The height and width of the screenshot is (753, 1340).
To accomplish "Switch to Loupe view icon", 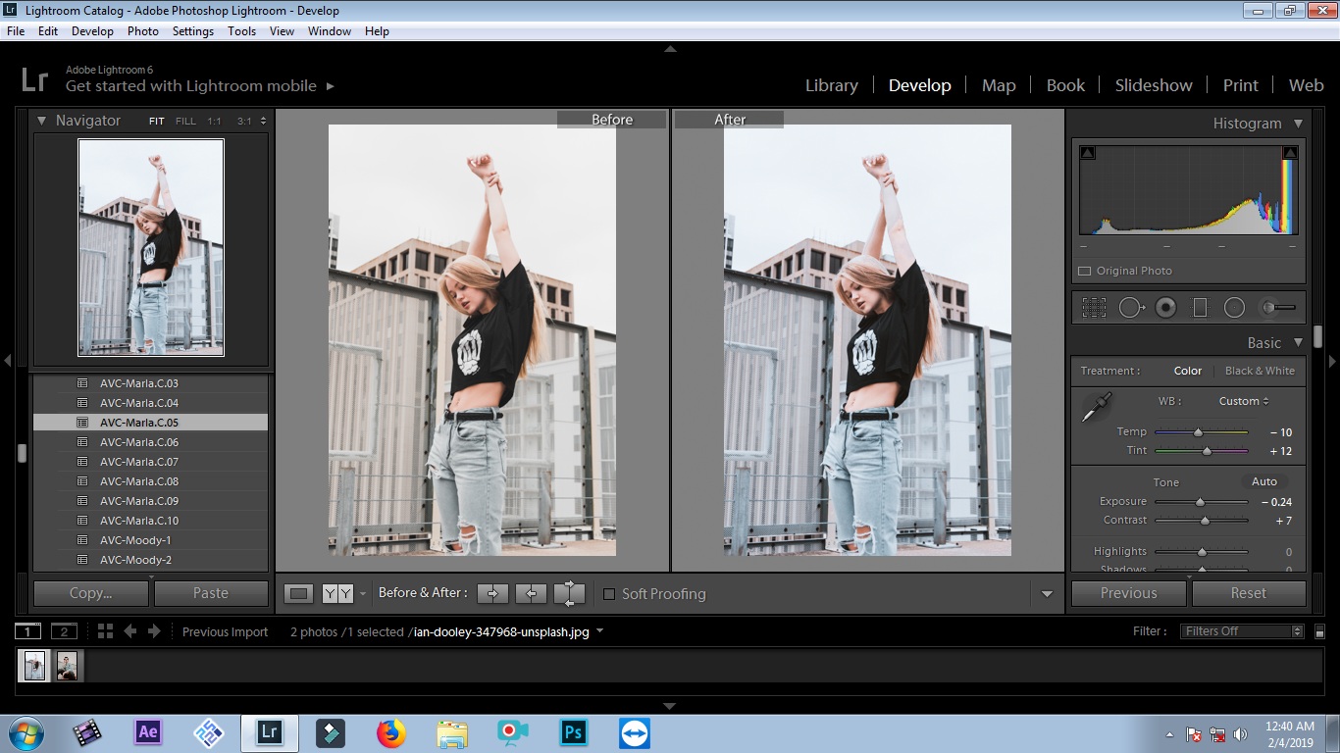I will pos(299,593).
